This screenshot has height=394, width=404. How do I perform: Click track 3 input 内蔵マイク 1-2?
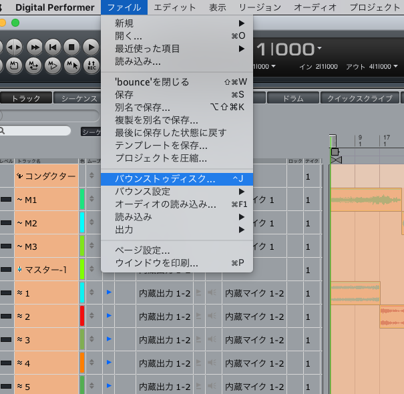[254, 340]
